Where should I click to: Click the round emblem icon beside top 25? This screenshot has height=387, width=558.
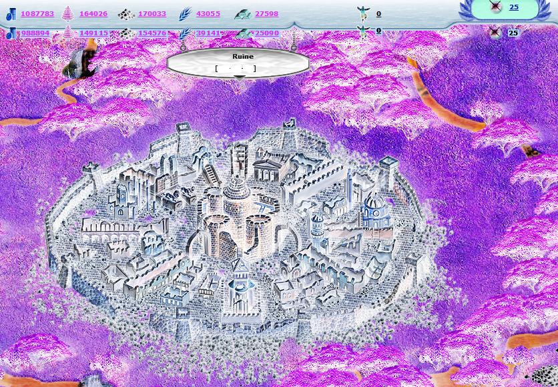(495, 7)
